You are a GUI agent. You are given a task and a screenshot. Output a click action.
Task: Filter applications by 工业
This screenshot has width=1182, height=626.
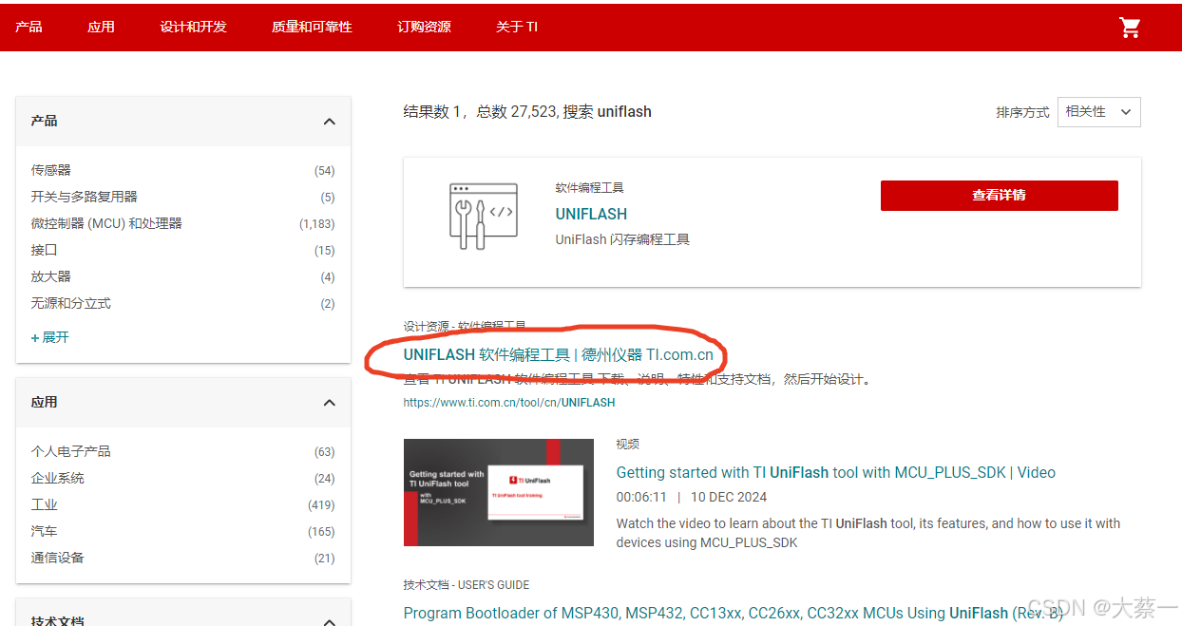click(43, 504)
